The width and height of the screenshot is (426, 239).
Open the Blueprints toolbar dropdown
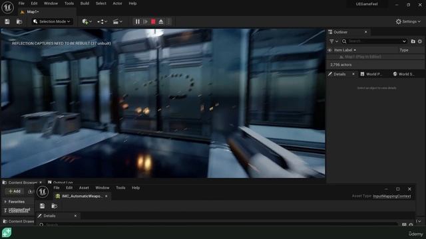point(102,21)
